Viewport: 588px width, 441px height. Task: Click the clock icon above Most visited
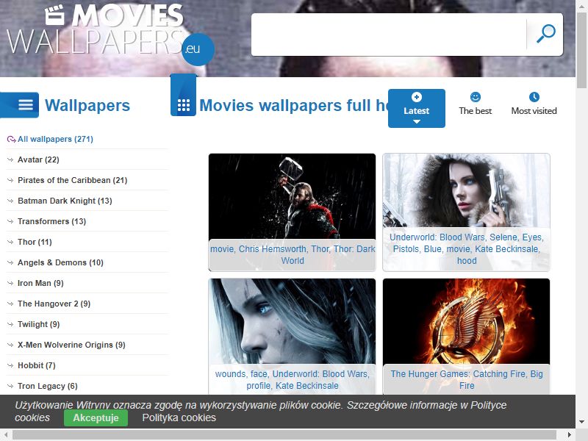click(534, 97)
